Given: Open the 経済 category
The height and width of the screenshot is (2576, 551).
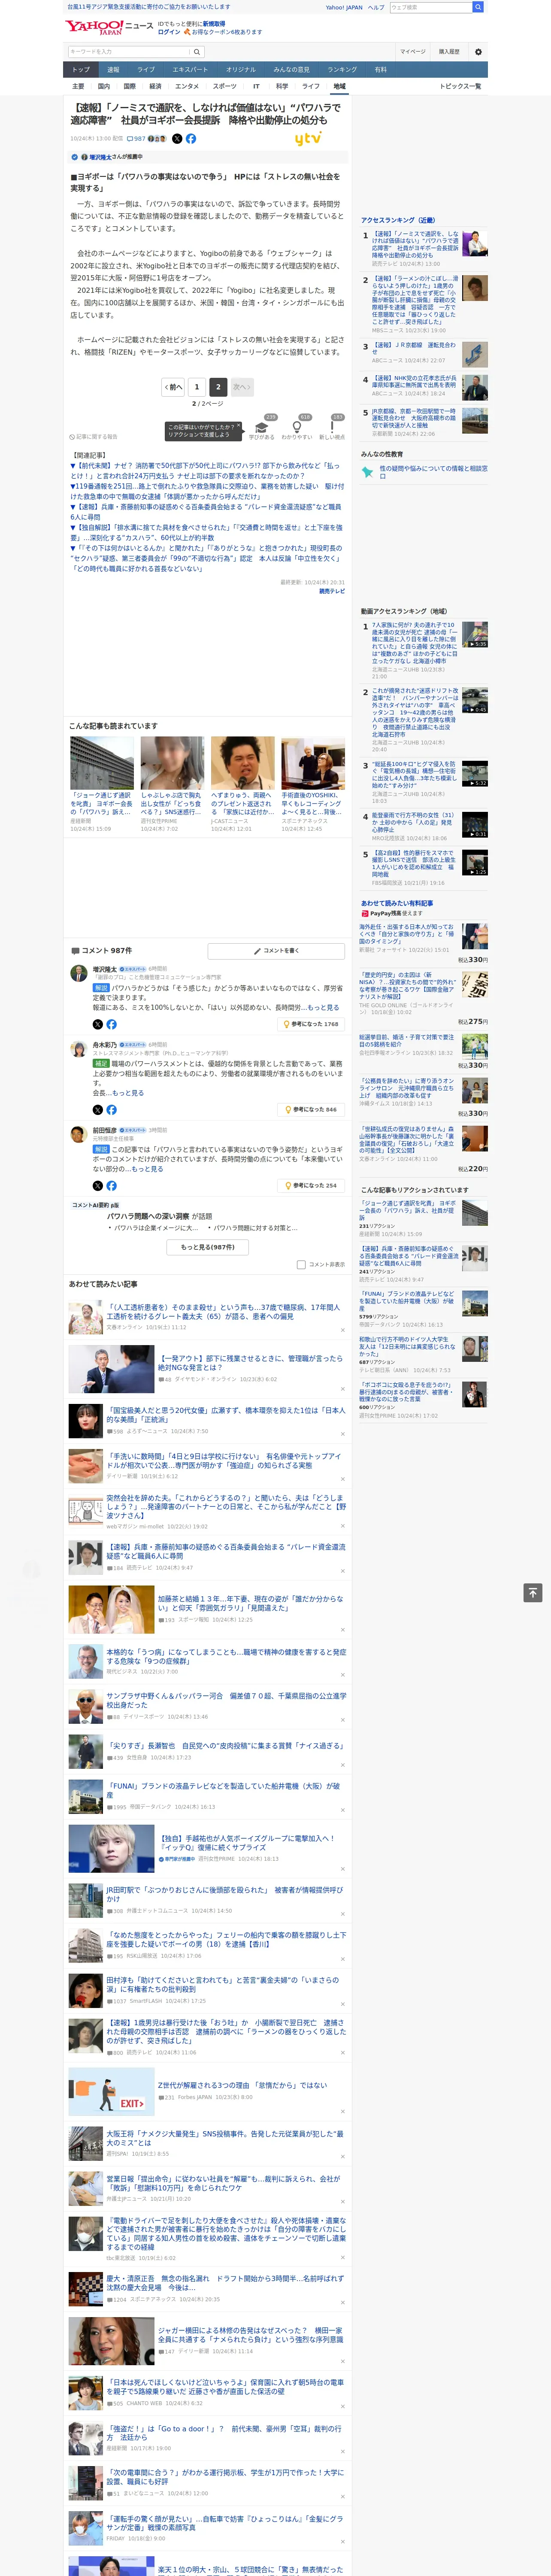Looking at the screenshot, I should (155, 87).
